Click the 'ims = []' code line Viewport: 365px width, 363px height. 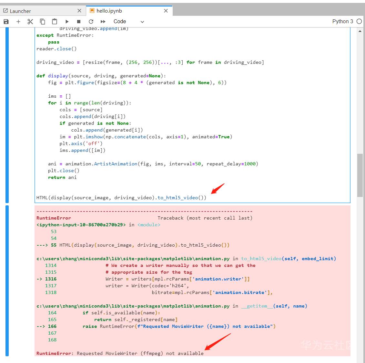point(59,96)
